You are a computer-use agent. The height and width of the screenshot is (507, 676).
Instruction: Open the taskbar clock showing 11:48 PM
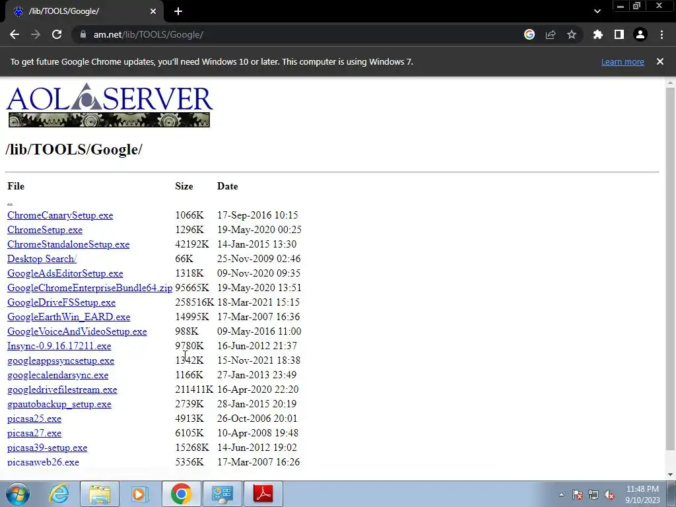coord(642,494)
